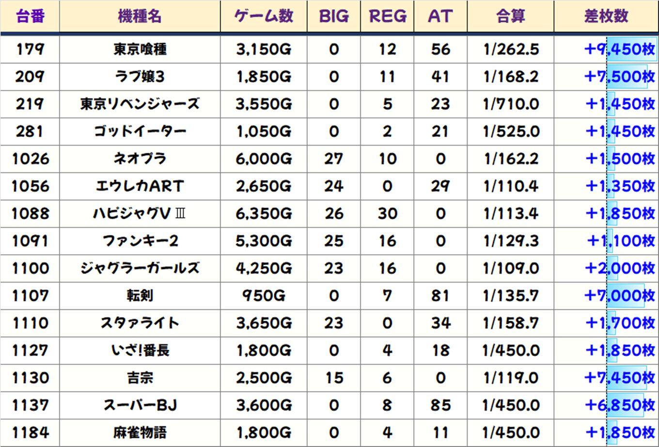Select the 東京喰種 machine name cell
659x447 pixels.
click(140, 49)
